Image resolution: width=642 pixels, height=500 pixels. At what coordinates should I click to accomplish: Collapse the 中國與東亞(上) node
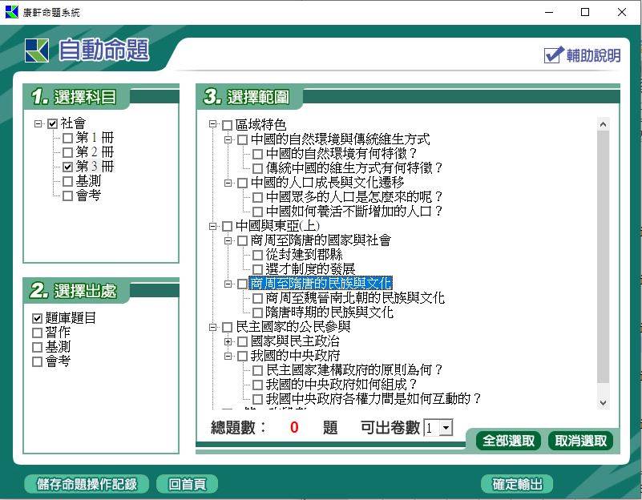pos(212,226)
